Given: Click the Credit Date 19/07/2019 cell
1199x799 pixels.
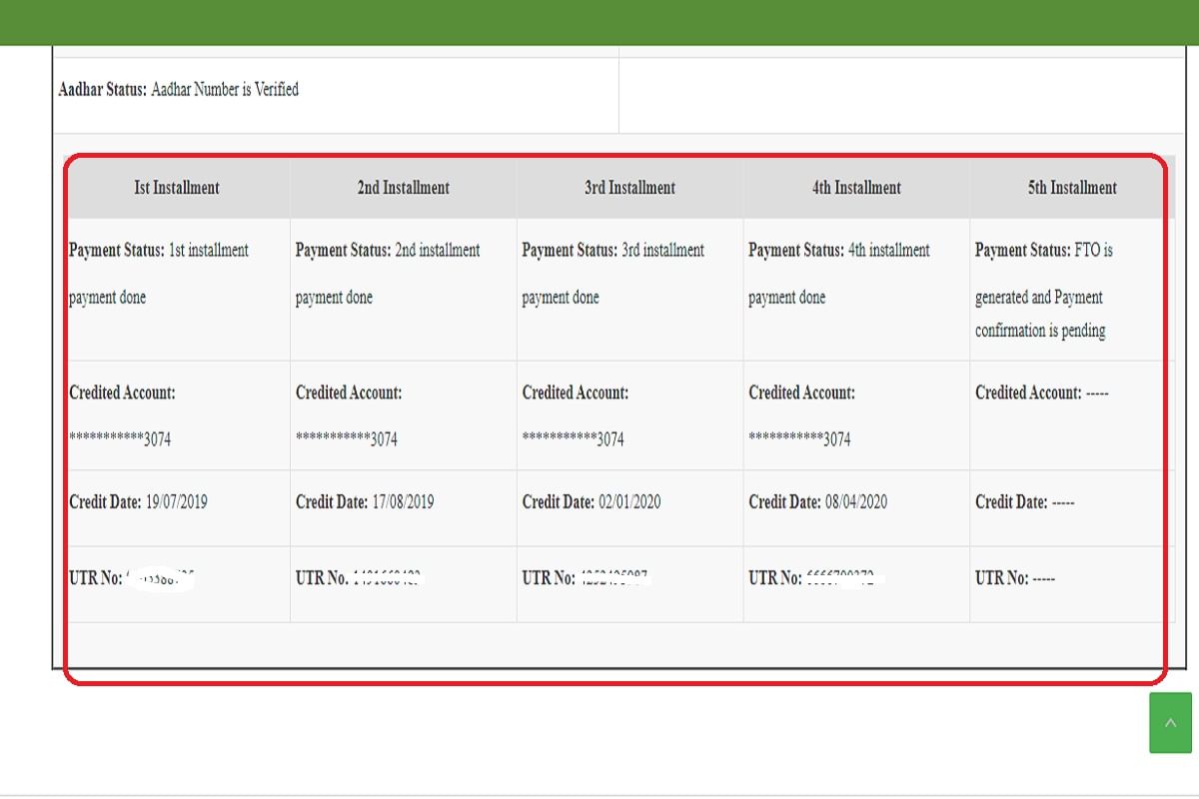Looking at the screenshot, I should click(137, 502).
